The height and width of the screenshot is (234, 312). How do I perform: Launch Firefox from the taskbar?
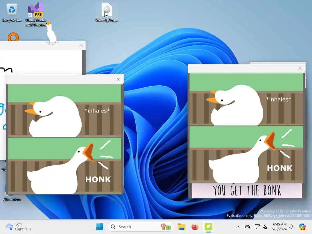point(195,227)
